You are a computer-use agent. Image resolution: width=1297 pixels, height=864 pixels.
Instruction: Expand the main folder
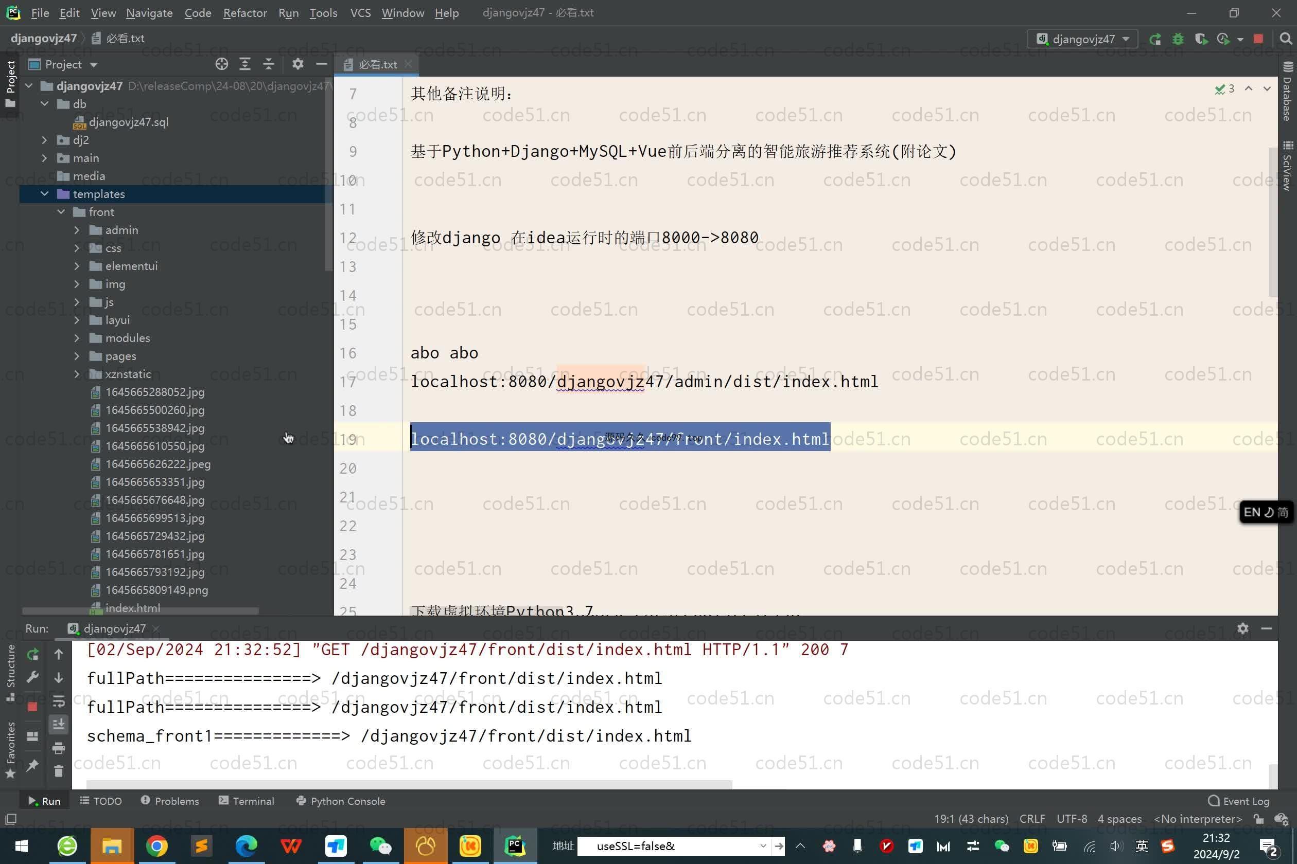pos(45,158)
